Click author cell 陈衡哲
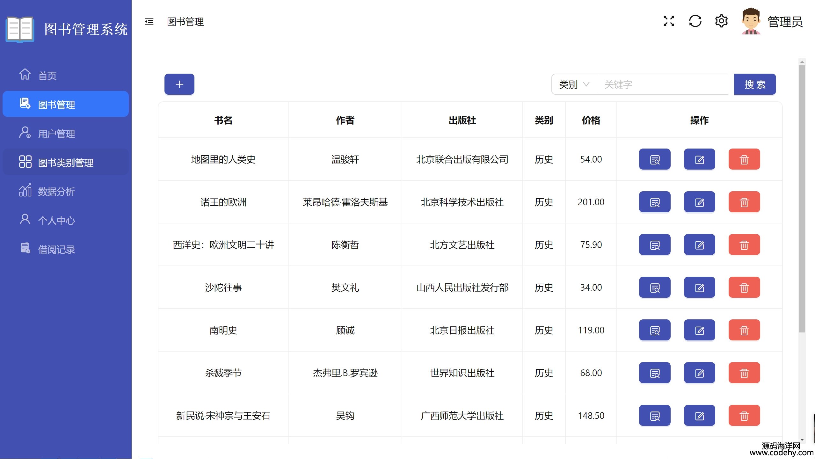Screen dimensions: 815x459 [x=345, y=244]
